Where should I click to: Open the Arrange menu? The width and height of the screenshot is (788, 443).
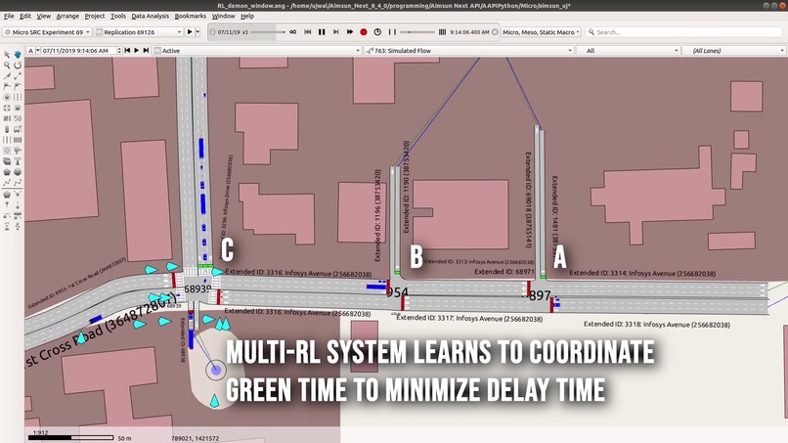(x=67, y=16)
